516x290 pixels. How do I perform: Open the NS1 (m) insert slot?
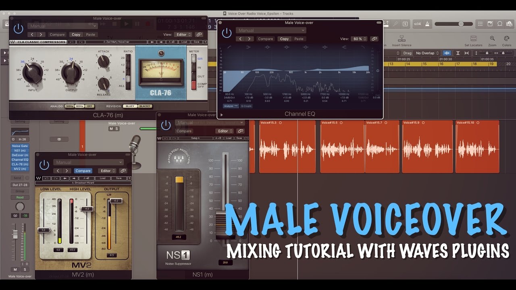click(x=20, y=150)
